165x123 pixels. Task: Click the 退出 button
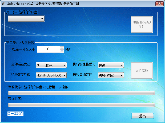click(x=143, y=116)
